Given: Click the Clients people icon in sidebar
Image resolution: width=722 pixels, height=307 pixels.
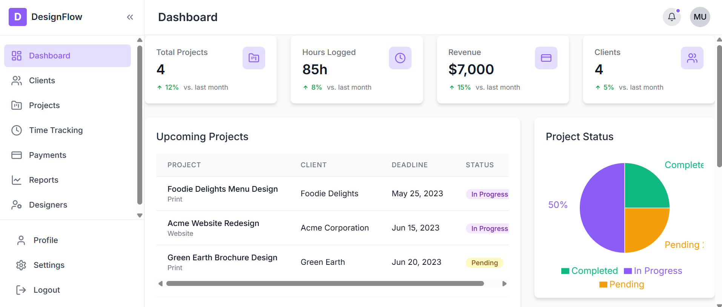Looking at the screenshot, I should [17, 81].
